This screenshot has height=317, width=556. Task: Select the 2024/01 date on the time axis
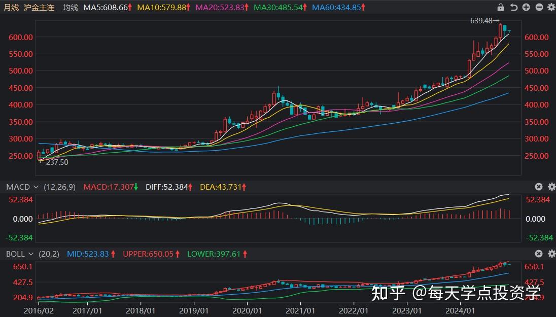point(460,310)
